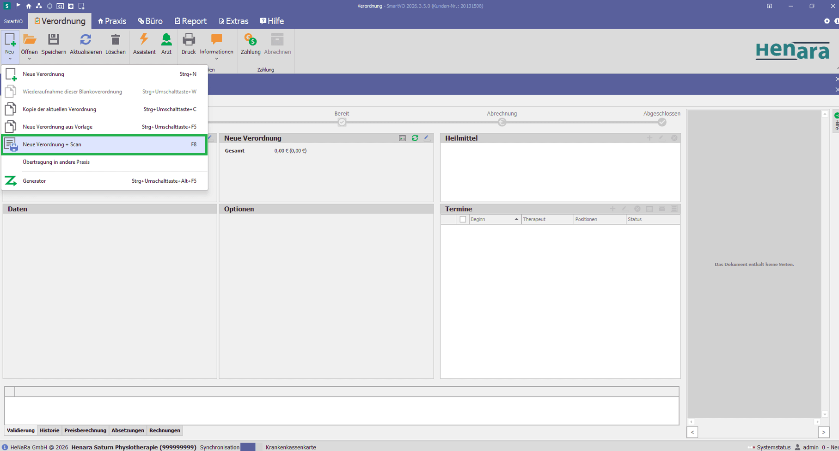Select Übertragung in andere Praxis

point(105,162)
